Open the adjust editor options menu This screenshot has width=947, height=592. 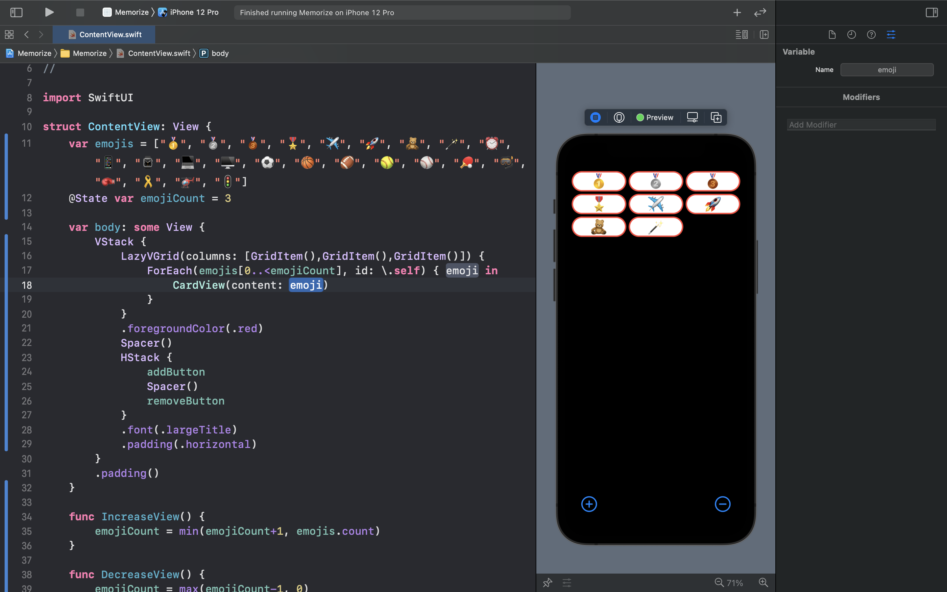pos(741,35)
